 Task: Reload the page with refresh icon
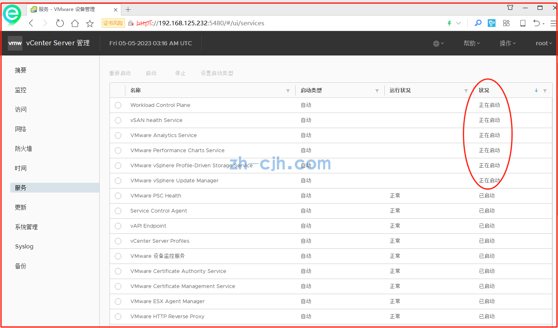[x=60, y=23]
